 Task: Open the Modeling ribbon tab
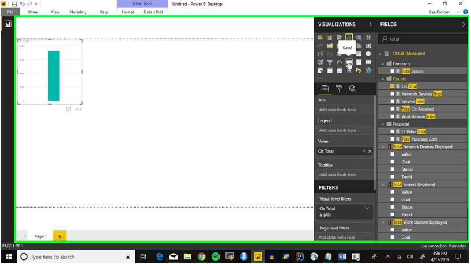pyautogui.click(x=78, y=12)
